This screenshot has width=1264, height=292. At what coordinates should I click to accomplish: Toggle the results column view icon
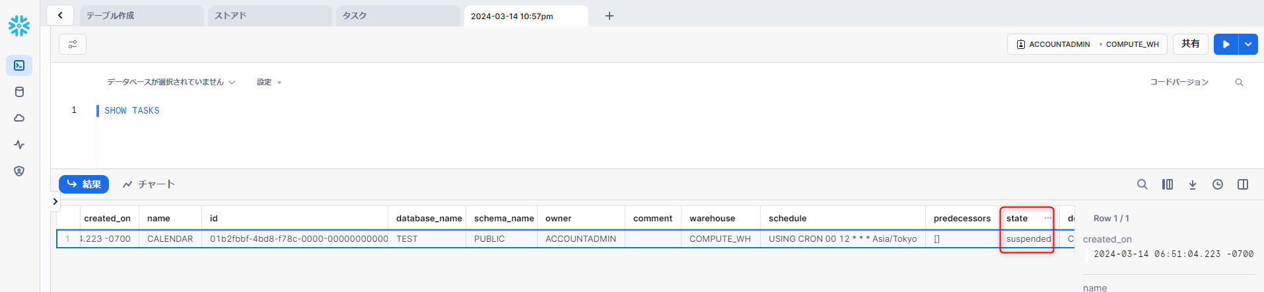[1167, 184]
